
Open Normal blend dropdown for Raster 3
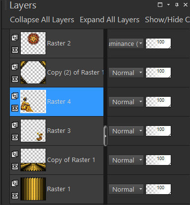pyautogui.click(x=126, y=131)
